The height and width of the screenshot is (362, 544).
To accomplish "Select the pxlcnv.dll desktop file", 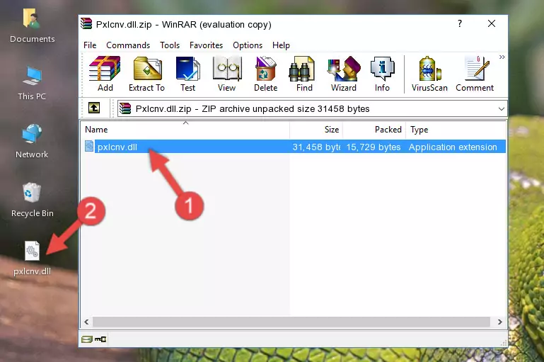I will point(33,258).
